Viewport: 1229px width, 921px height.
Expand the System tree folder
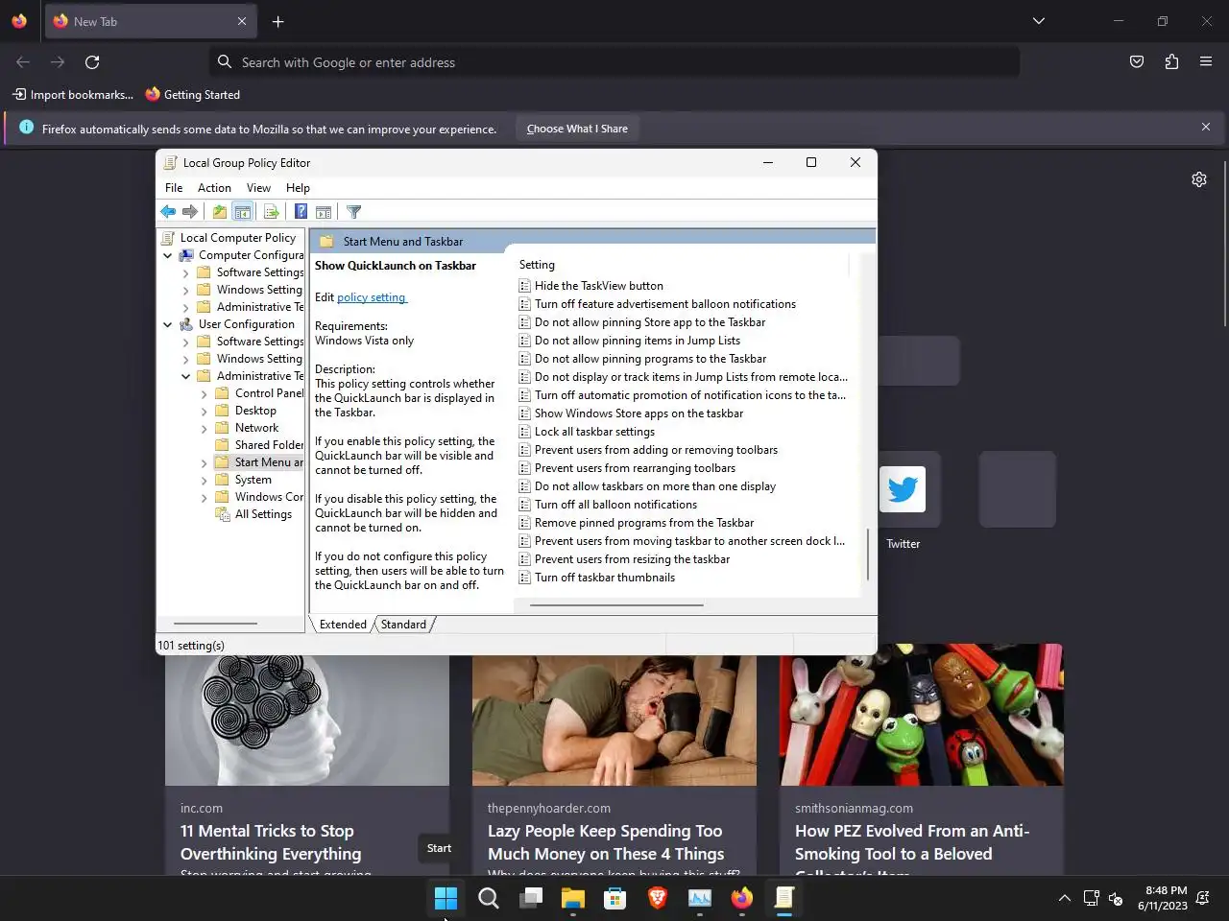point(205,480)
